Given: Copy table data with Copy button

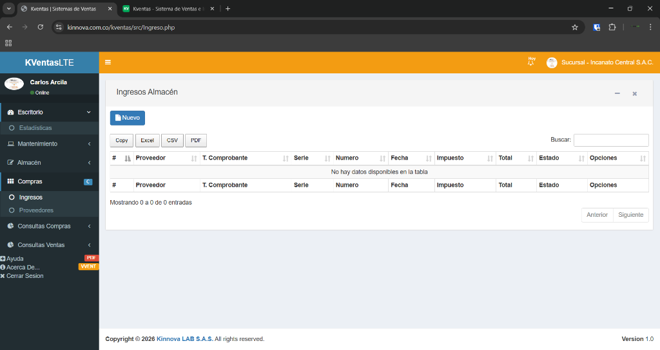Looking at the screenshot, I should (x=122, y=140).
